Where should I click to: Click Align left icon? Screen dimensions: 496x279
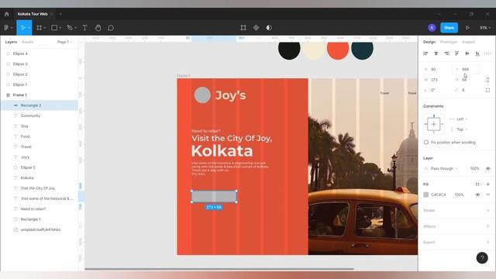pos(425,53)
